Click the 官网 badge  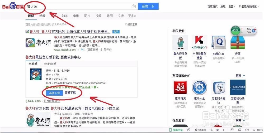pyautogui.click(x=116, y=32)
